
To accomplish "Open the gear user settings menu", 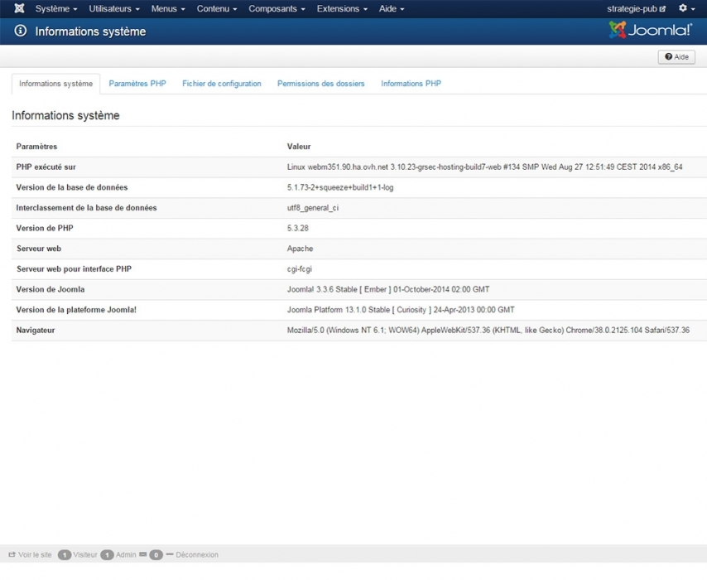I will [x=686, y=8].
